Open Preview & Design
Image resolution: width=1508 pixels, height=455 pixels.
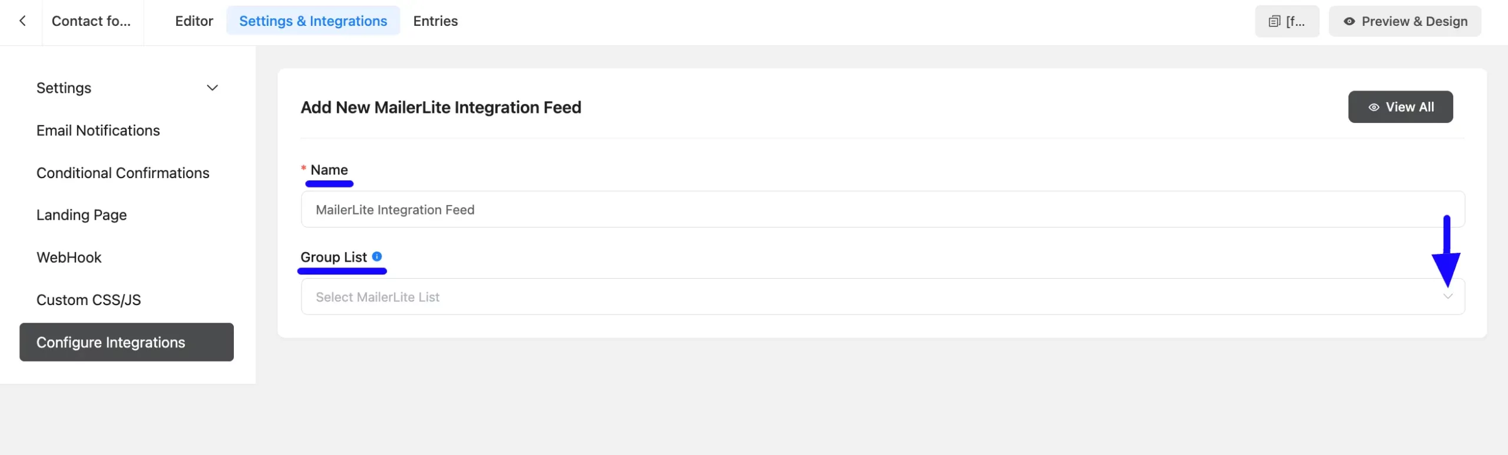tap(1404, 21)
